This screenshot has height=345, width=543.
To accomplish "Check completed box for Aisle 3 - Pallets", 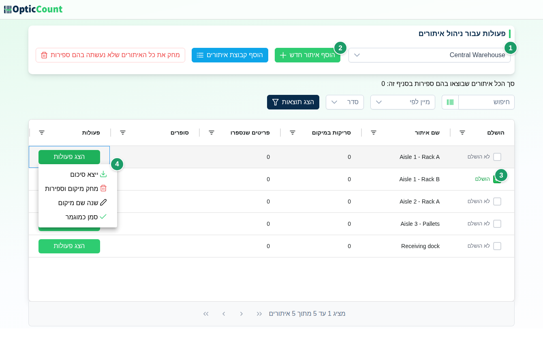I will point(497,224).
